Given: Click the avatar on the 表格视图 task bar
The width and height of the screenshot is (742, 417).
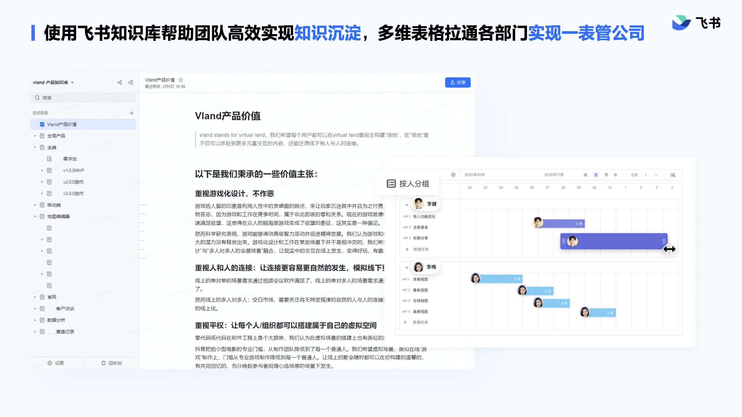Looking at the screenshot, I should tap(476, 278).
